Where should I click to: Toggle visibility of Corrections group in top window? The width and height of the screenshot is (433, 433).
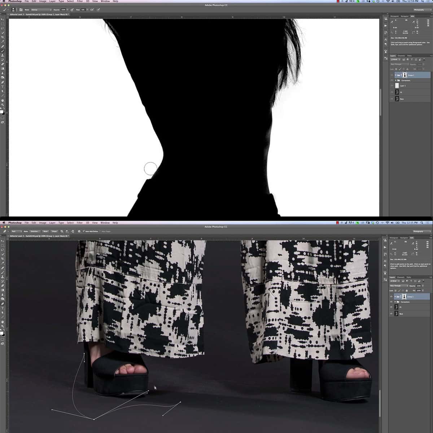click(x=392, y=80)
